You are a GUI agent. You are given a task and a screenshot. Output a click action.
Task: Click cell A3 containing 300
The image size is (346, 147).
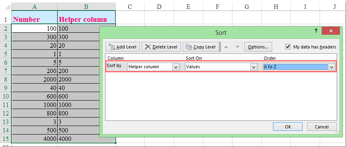(x=34, y=37)
